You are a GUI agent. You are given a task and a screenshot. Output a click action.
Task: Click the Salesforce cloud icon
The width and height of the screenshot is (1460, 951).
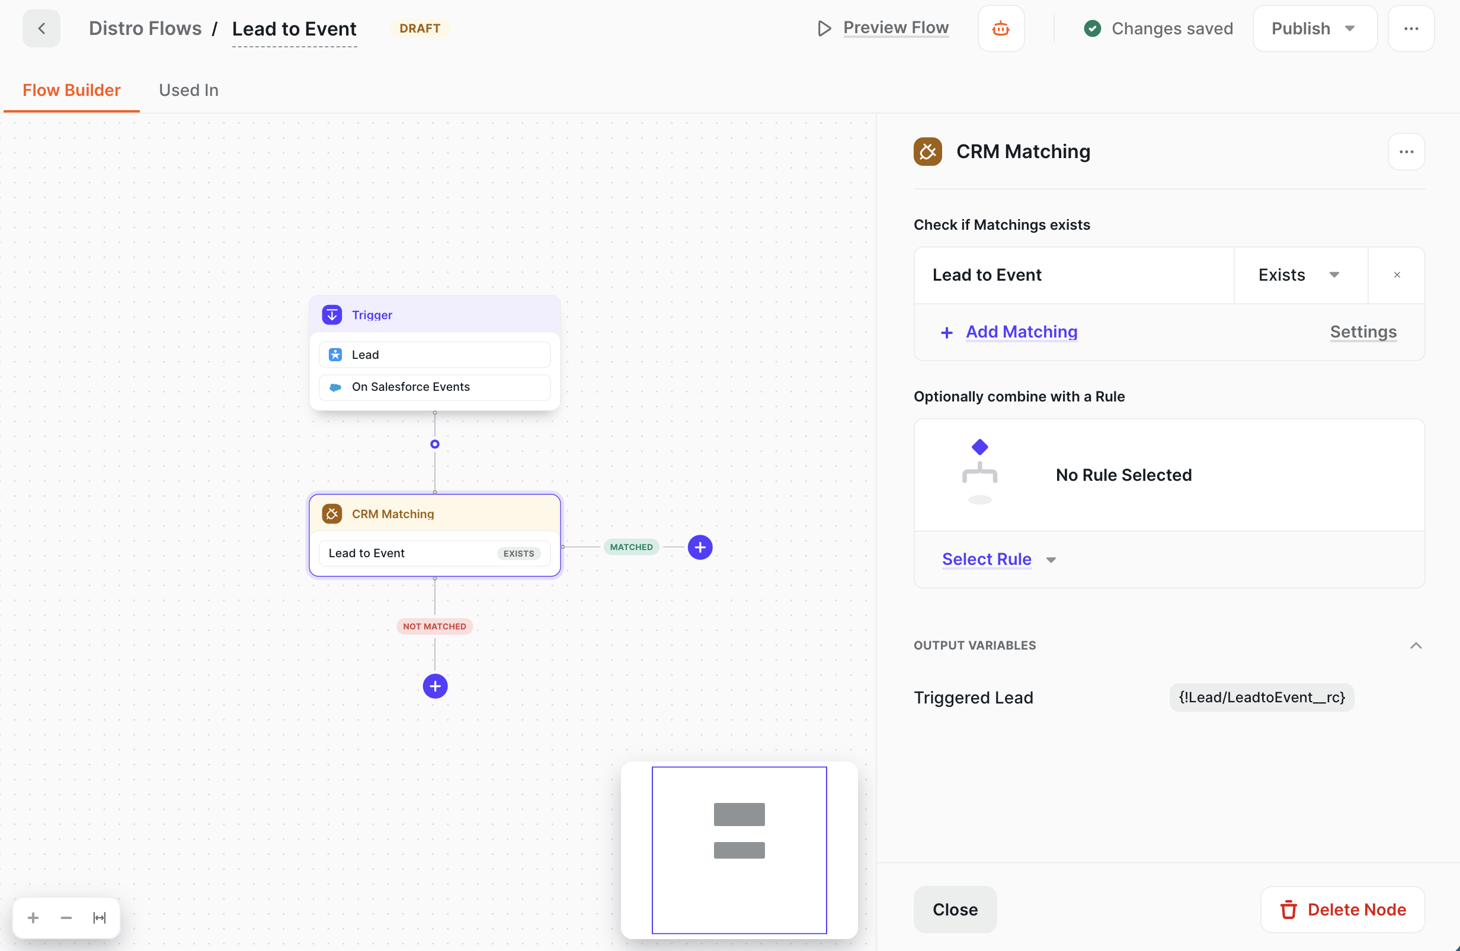[335, 387]
